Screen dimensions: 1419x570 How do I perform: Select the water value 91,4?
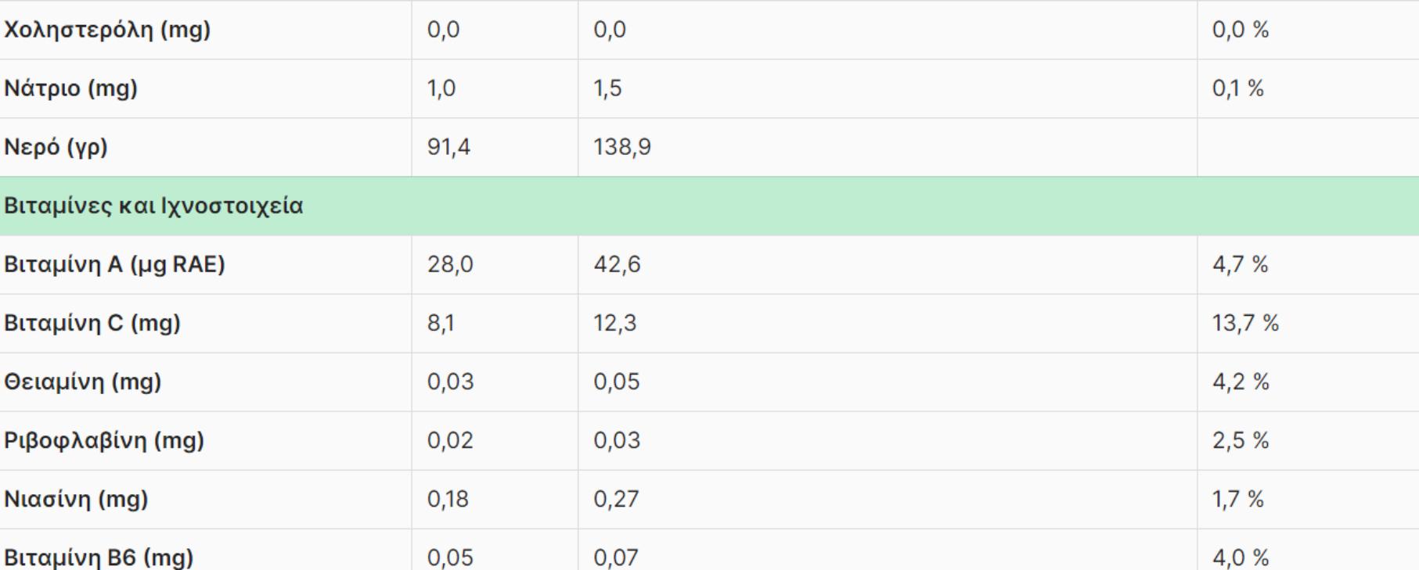(x=448, y=147)
